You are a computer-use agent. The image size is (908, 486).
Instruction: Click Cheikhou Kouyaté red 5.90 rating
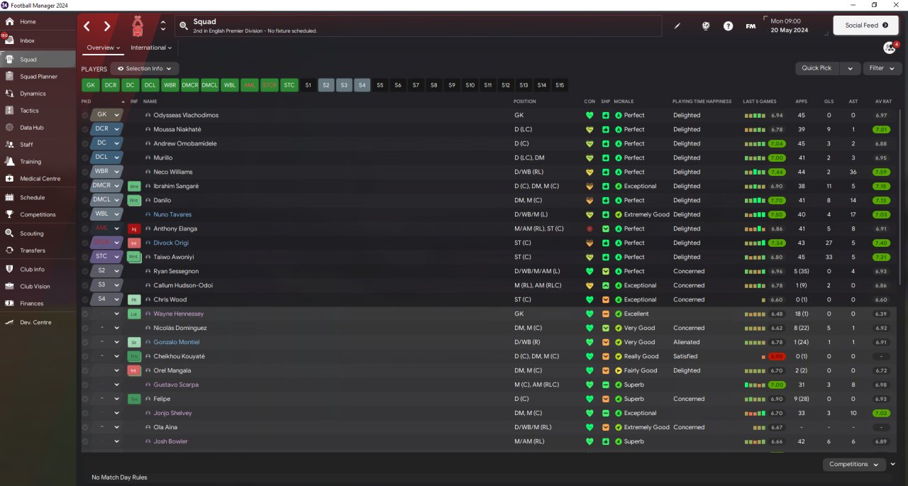coord(777,356)
